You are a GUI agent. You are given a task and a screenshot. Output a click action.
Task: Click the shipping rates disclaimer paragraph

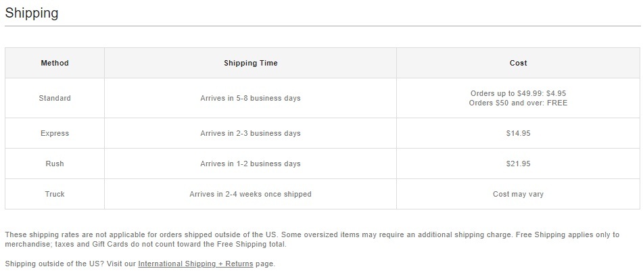(312, 240)
